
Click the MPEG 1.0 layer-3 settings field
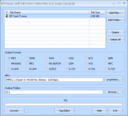54,80
